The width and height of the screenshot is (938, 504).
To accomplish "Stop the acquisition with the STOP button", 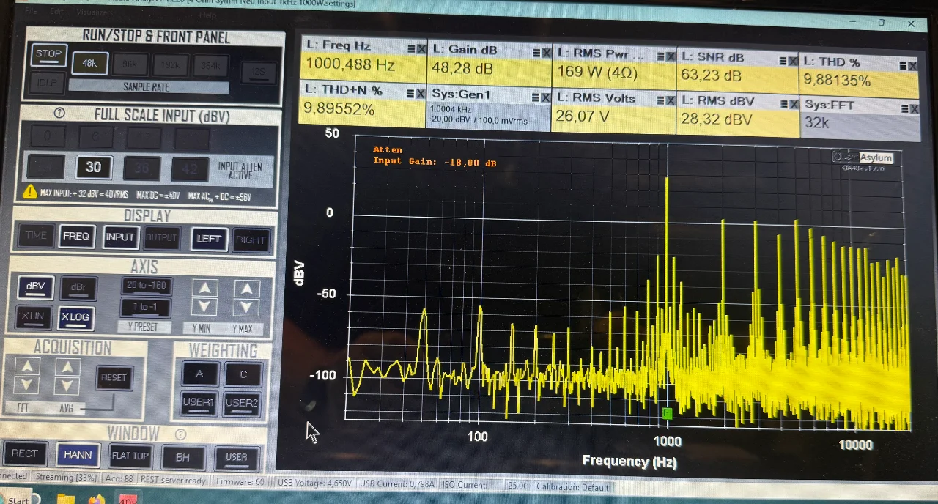I will 49,54.
